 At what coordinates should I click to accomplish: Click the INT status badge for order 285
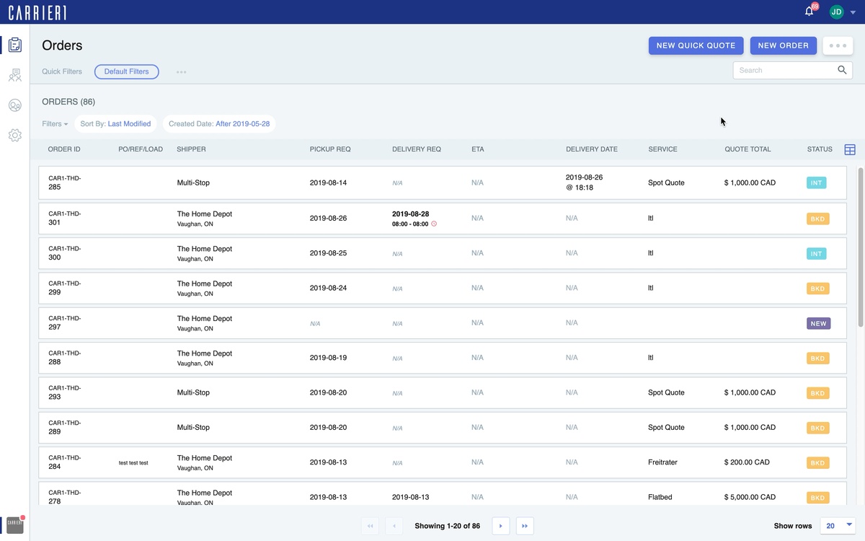coord(816,183)
